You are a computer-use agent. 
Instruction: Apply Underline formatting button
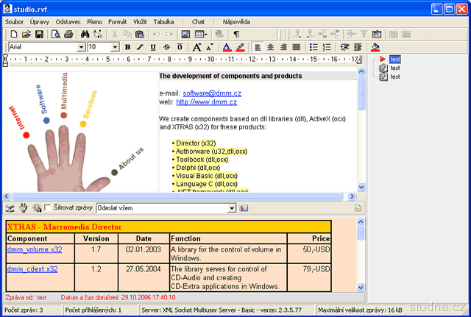[153, 47]
